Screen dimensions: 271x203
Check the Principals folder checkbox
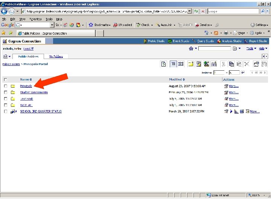click(x=6, y=86)
